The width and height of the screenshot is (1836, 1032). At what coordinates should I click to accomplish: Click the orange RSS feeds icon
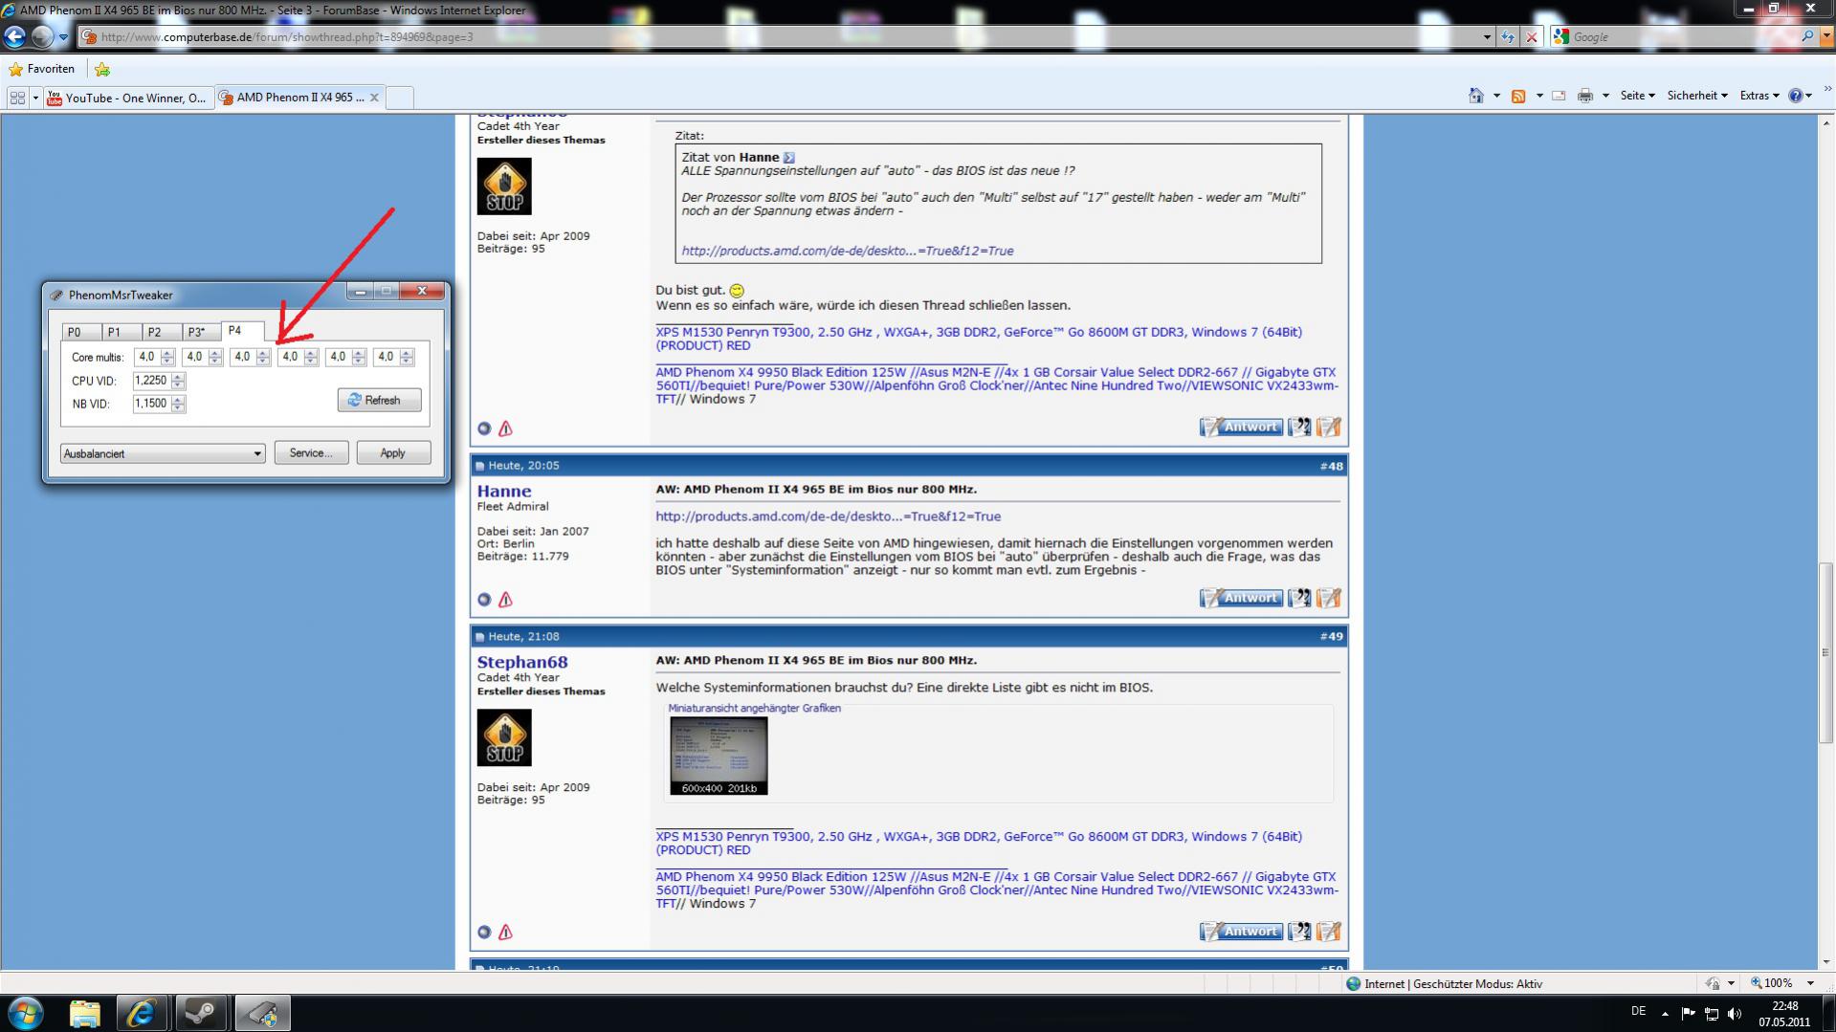[x=1518, y=96]
